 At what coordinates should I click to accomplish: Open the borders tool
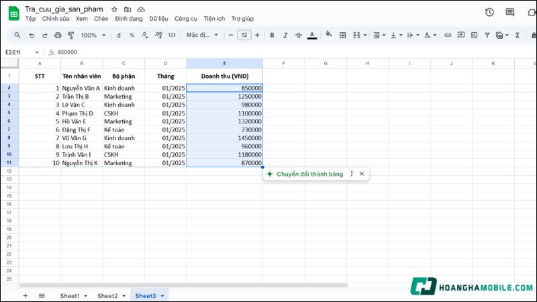(342, 35)
